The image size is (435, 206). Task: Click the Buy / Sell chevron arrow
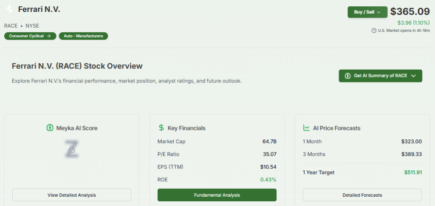[x=379, y=12]
